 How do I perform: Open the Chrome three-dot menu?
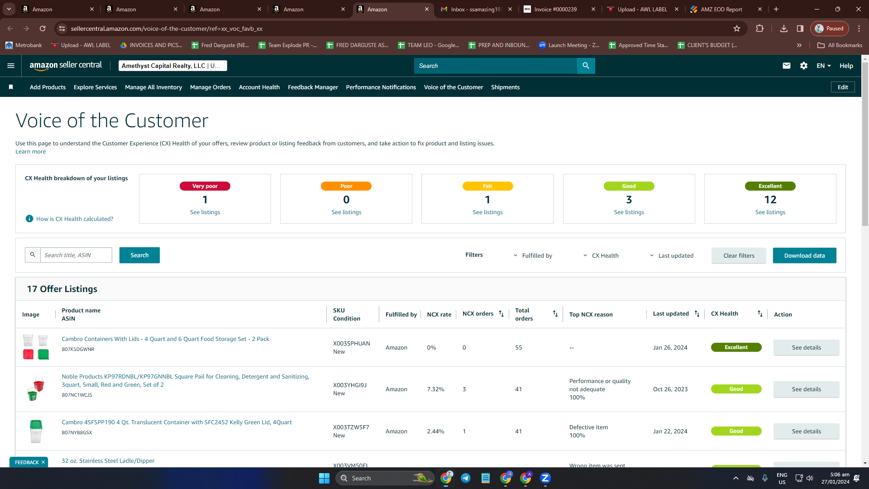coord(859,29)
